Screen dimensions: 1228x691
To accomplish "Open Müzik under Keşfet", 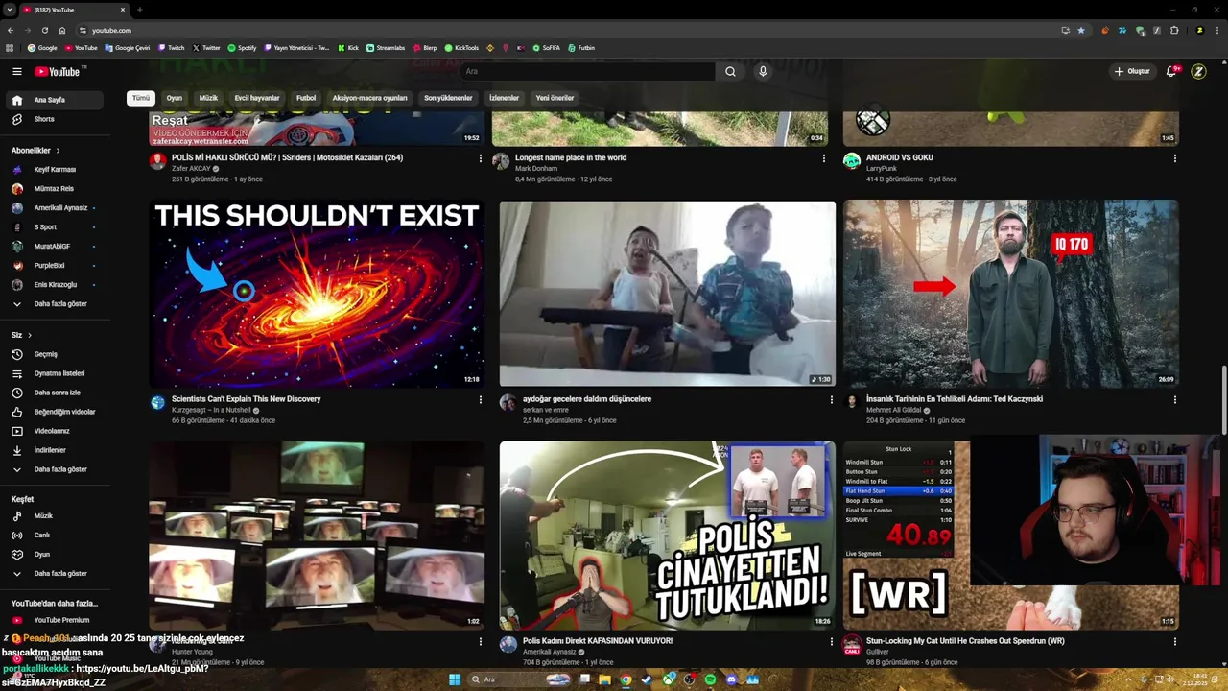I will (55, 516).
